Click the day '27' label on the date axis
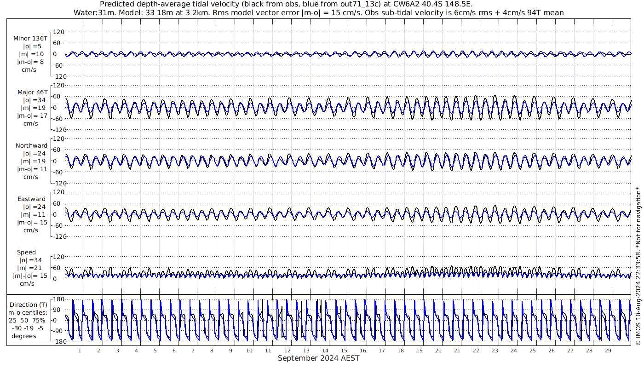 point(570,351)
